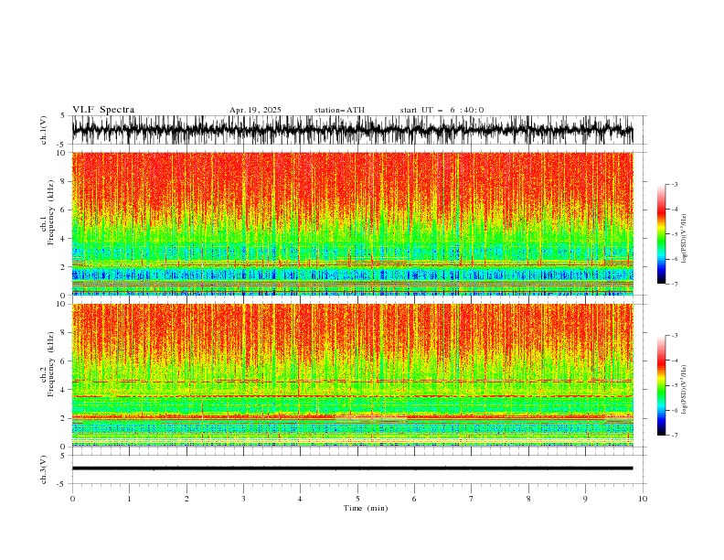The height and width of the screenshot is (560, 724).
Task: Click the ch.1 color bar "log(PSD)(V²/Hz)" label
Action: (685, 239)
